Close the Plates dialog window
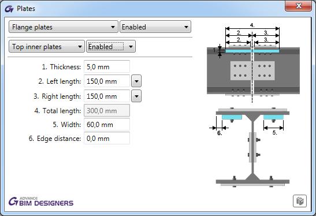316x216 pixels. coord(298,6)
